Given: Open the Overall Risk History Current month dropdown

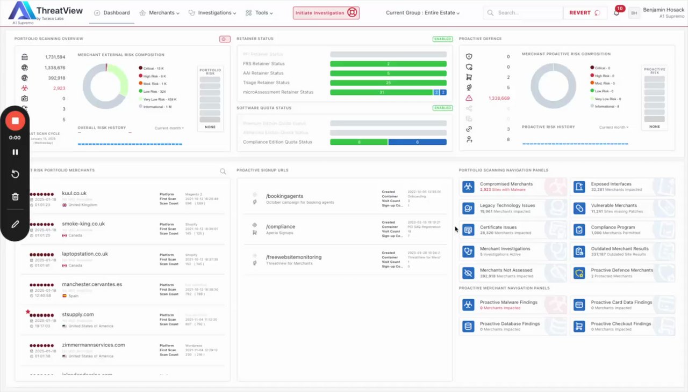Looking at the screenshot, I should [x=169, y=128].
